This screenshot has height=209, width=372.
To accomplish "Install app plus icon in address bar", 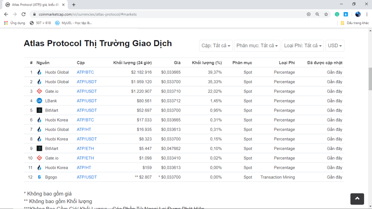I will tap(309, 14).
